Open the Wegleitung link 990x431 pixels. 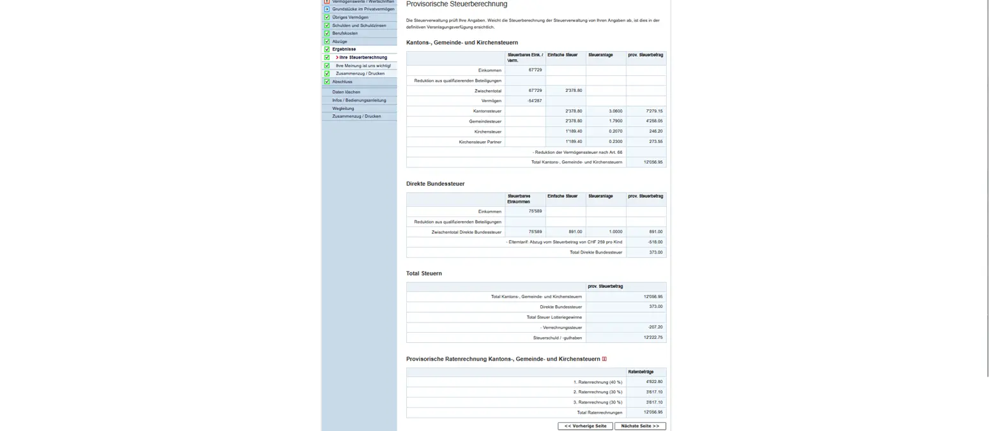click(x=343, y=109)
